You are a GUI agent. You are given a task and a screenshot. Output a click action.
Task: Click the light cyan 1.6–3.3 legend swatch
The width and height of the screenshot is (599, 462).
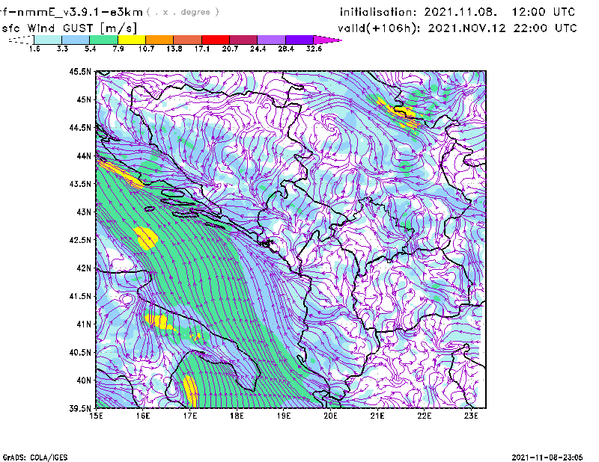47,40
